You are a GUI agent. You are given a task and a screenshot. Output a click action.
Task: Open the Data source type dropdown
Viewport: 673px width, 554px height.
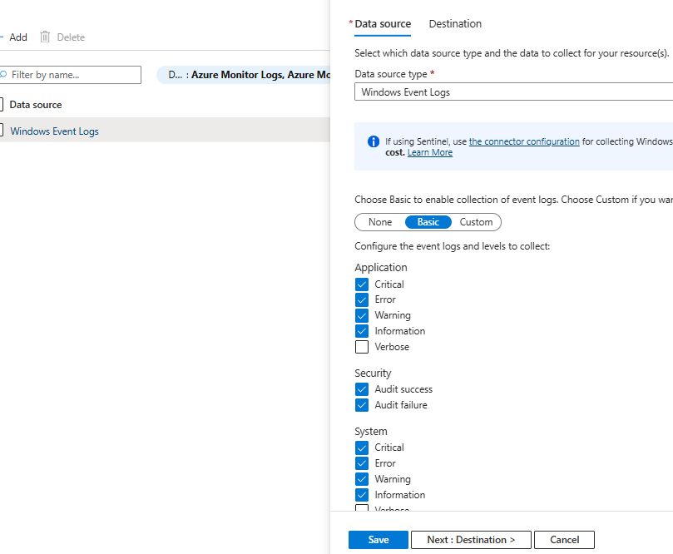[x=512, y=92]
